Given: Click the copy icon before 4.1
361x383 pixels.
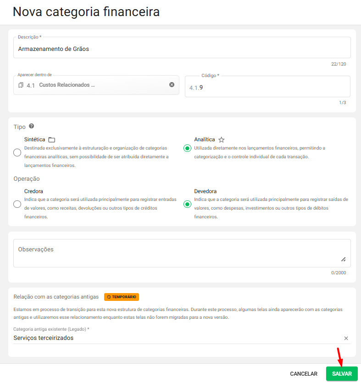Looking at the screenshot, I should pos(21,85).
